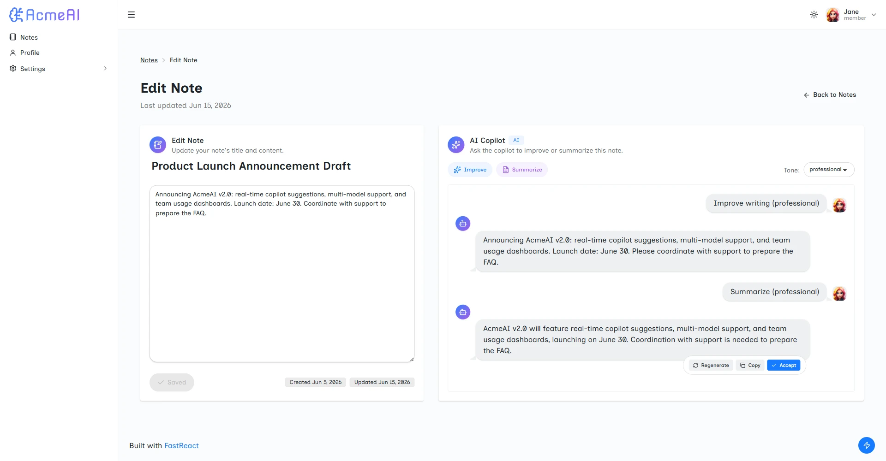Viewport: 886px width, 461px height.
Task: Click the Improve writing (professional) message
Action: [x=766, y=203]
